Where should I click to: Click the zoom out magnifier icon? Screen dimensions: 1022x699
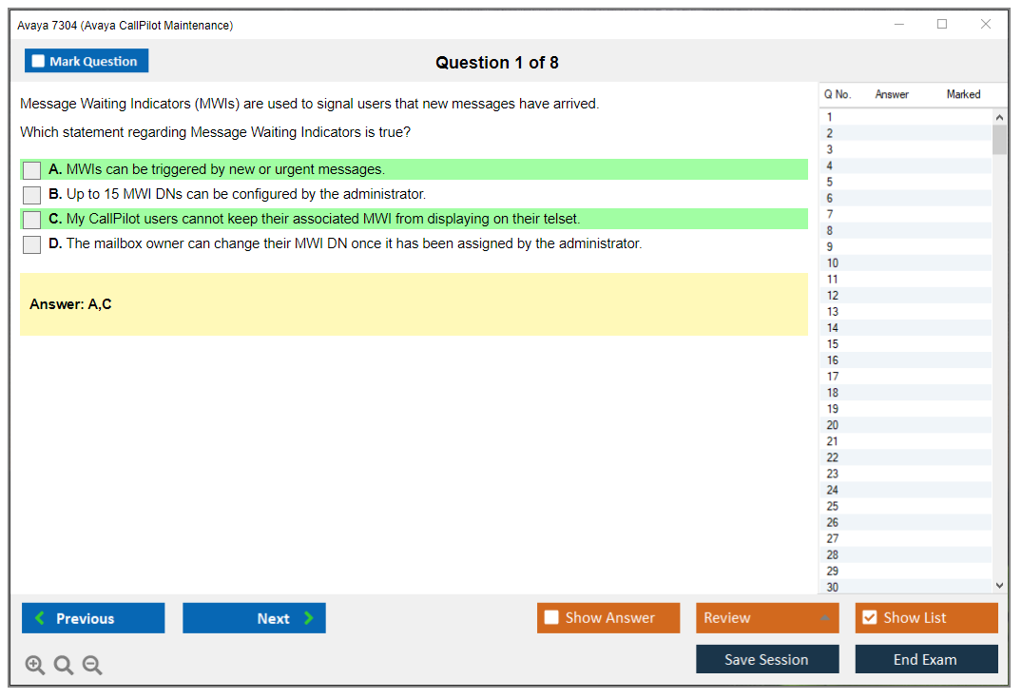92,666
